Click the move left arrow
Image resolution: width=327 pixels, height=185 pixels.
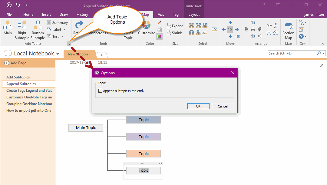224,29
